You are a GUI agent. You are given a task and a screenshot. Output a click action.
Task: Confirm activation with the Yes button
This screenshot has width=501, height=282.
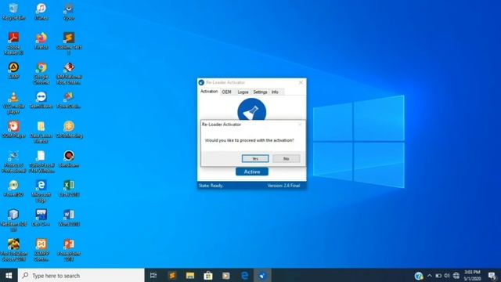pyautogui.click(x=255, y=158)
